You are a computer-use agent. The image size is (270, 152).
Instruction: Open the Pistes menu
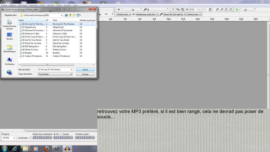[42, 5]
